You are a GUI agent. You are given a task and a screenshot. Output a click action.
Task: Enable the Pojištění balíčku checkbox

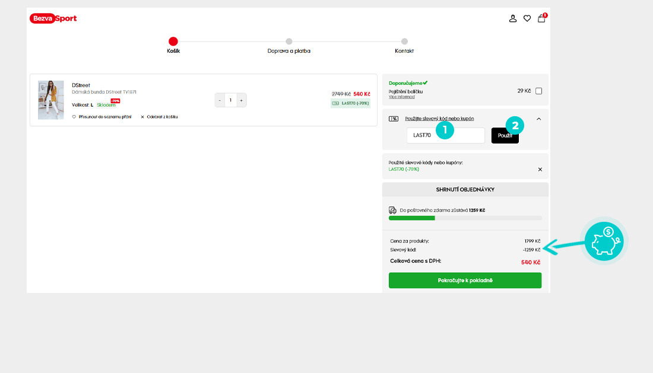point(538,91)
